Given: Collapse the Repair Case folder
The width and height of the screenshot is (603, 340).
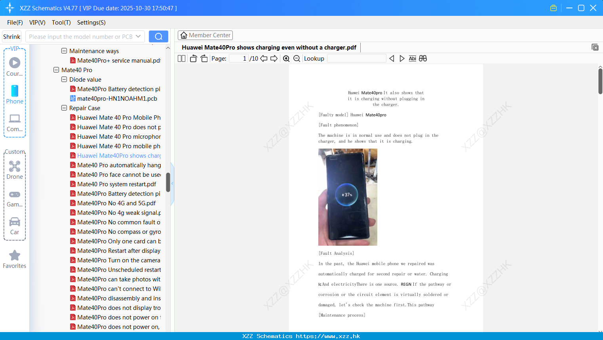Looking at the screenshot, I should 64,108.
